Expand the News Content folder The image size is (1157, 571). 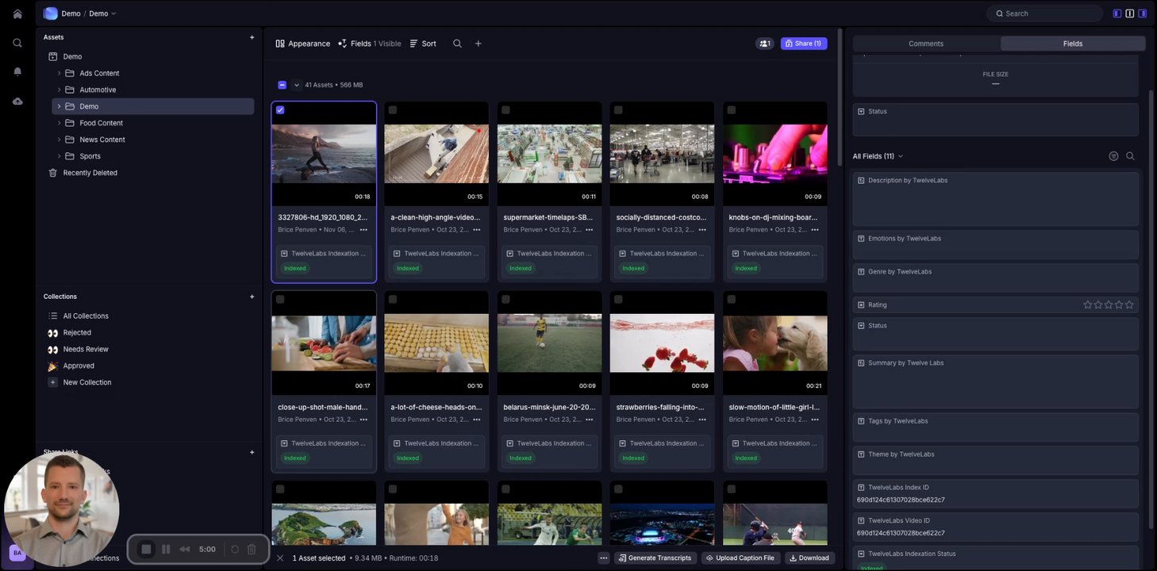click(59, 140)
